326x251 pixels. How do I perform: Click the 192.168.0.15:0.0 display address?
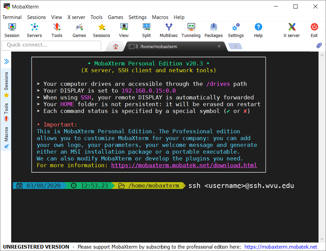(x=149, y=91)
